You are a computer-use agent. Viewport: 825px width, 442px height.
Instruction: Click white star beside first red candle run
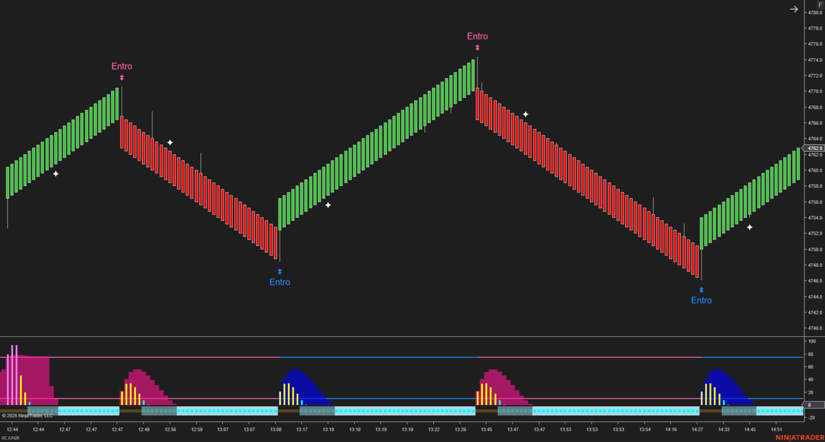pyautogui.click(x=170, y=142)
